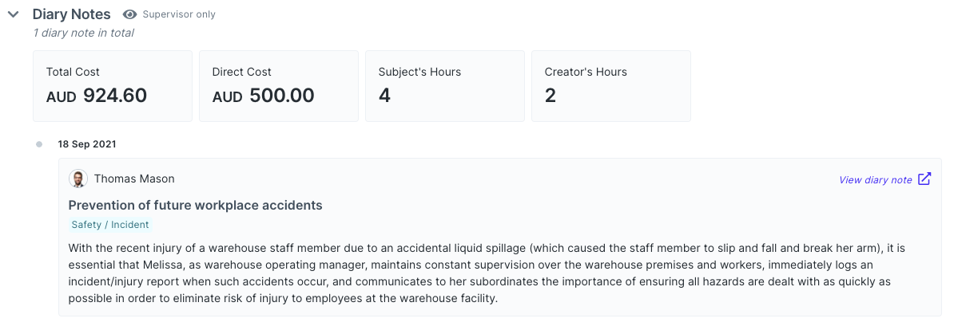
Task: Click the timeline dot for 18 Sep 2021
Action: pyautogui.click(x=39, y=144)
